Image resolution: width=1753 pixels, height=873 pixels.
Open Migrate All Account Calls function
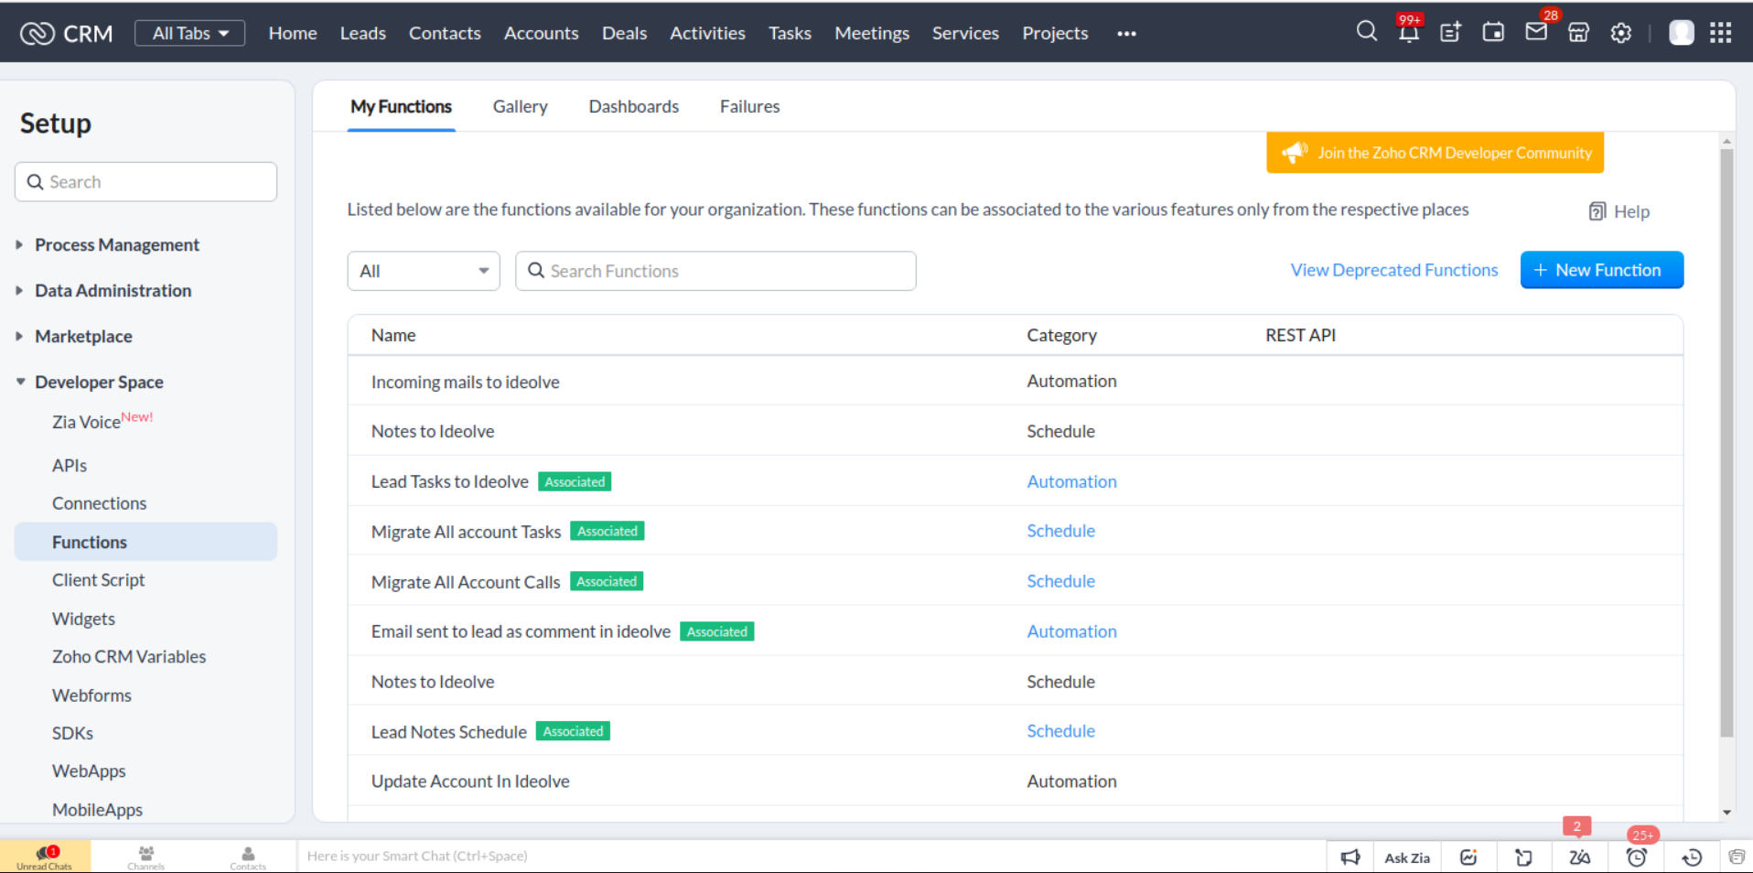pos(466,582)
